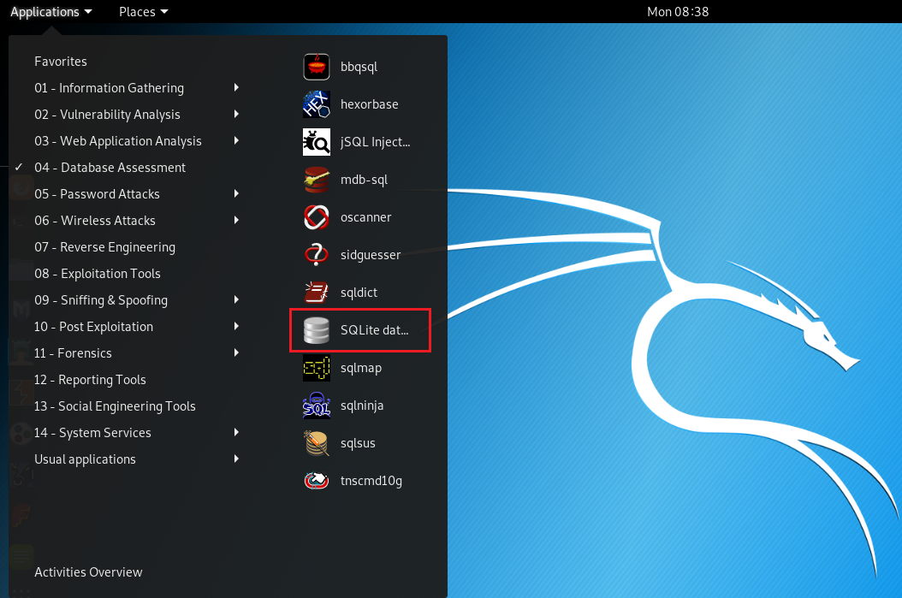
Task: Select 03 - Web Application Analysis category
Action: (x=118, y=141)
